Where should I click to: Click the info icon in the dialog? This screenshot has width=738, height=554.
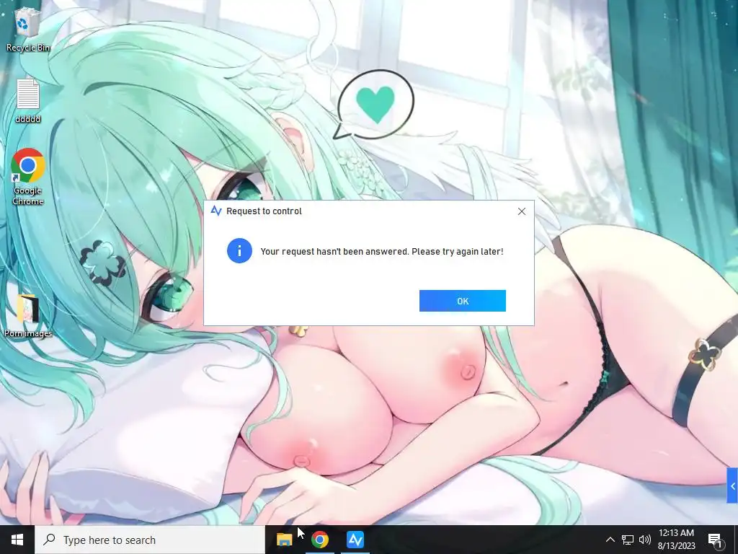239,250
